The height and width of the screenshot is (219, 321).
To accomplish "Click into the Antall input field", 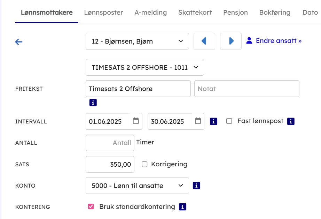I will pyautogui.click(x=110, y=143).
